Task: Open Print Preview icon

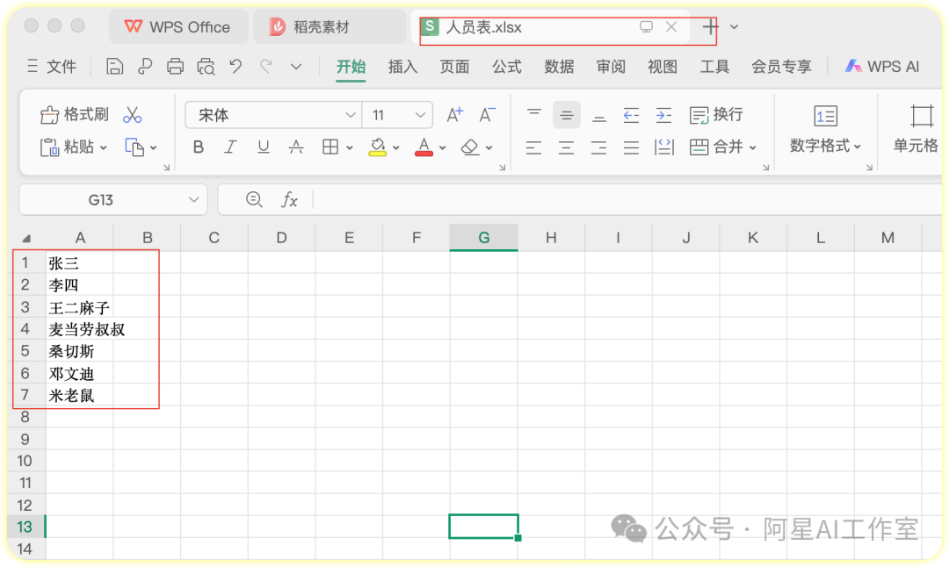Action: coord(206,67)
